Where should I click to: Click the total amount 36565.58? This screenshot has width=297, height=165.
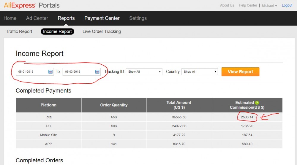click(179, 117)
